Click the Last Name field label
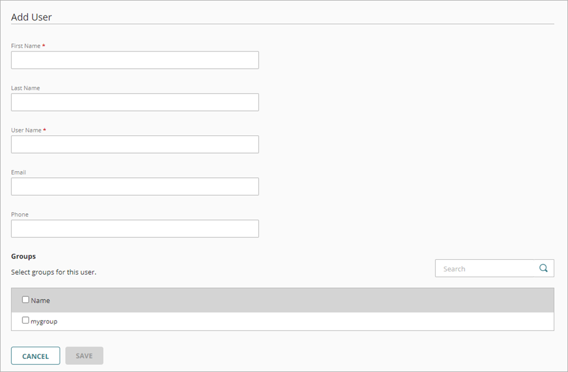 25,88
